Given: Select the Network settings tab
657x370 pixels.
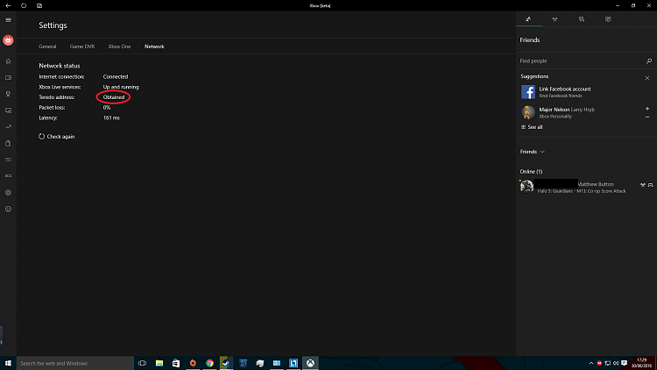Looking at the screenshot, I should tap(154, 46).
